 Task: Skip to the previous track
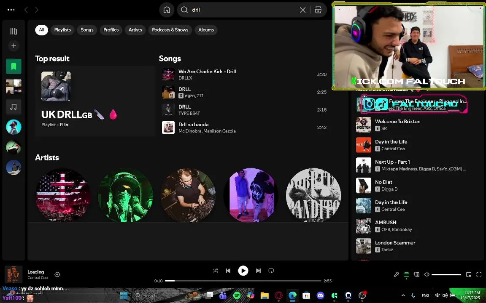228,271
